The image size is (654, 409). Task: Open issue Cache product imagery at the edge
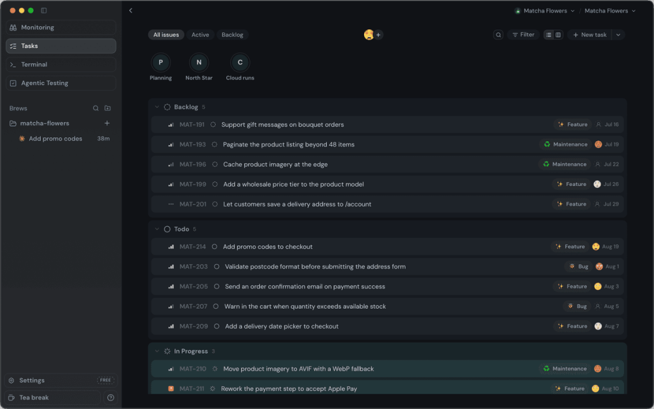tap(388, 164)
